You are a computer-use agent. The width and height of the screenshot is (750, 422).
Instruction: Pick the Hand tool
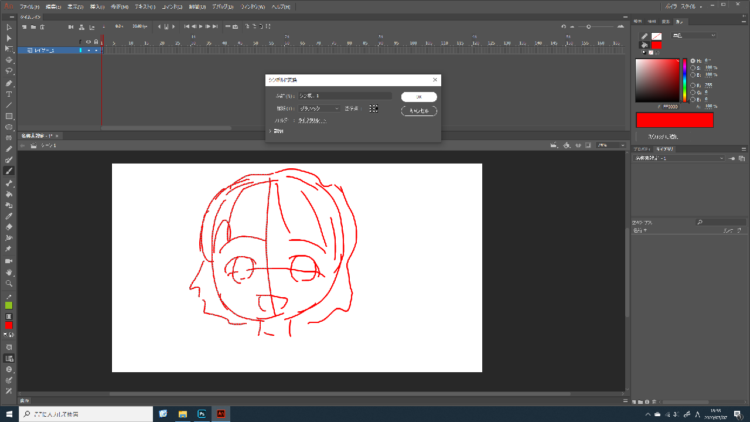click(x=9, y=273)
